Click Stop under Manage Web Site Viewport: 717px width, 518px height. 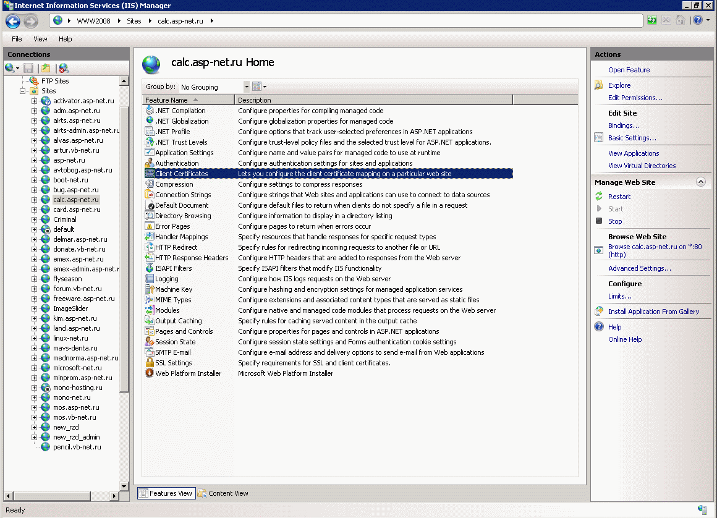pyautogui.click(x=615, y=221)
